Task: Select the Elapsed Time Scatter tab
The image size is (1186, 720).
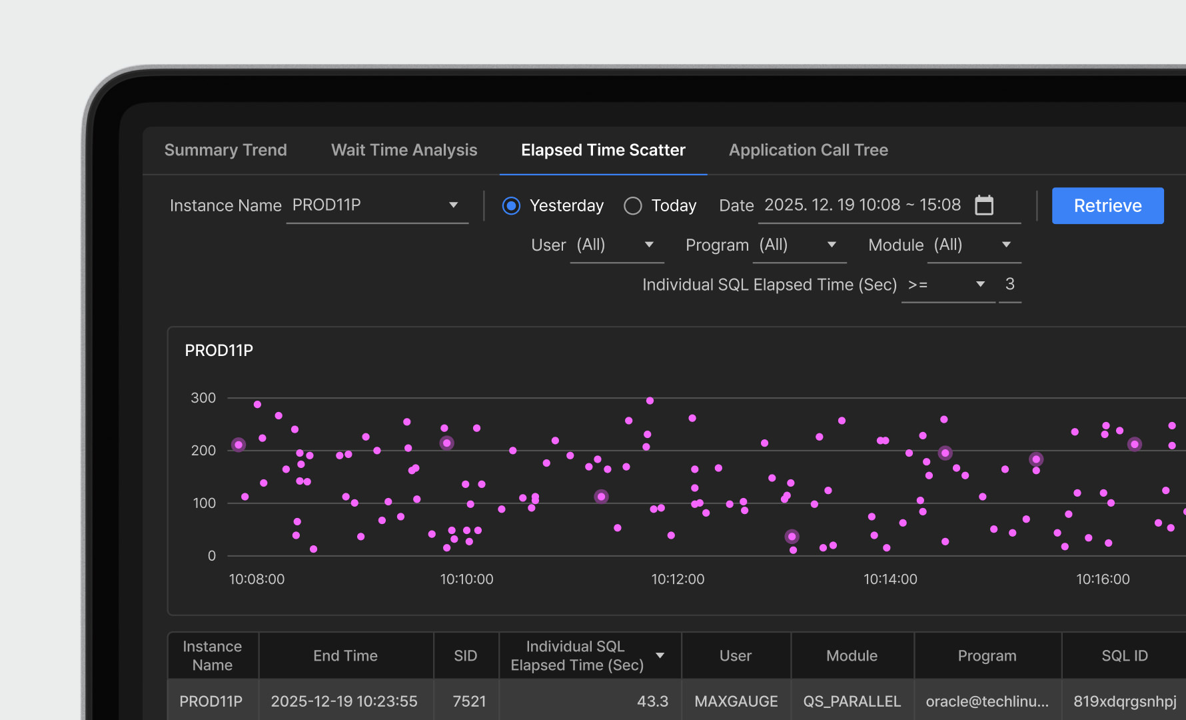Action: coord(603,150)
